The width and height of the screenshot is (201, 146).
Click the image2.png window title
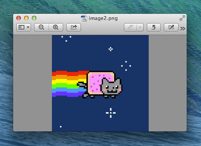(103, 18)
